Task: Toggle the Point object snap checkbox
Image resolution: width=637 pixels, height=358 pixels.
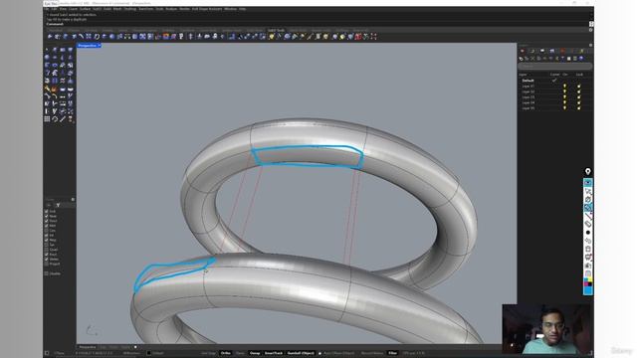Action: tap(47, 221)
